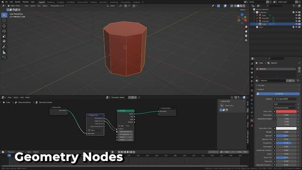Click the Select Box icon in Active Tool panel

click(x=222, y=106)
